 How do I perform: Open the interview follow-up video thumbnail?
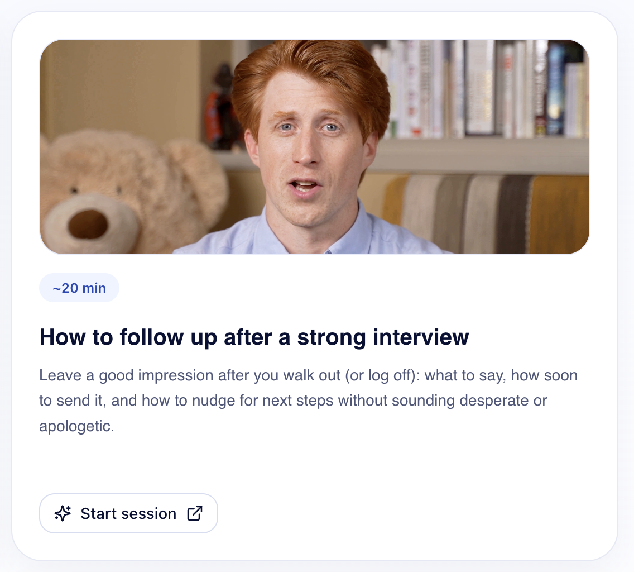(315, 147)
